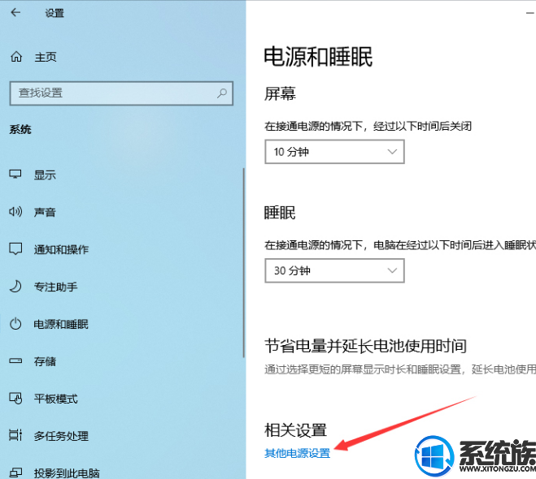Click the multitasking icon for 多任务处理

click(x=15, y=435)
